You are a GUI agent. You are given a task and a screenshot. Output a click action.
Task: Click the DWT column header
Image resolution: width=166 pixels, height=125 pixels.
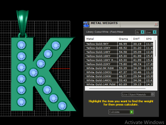tap(138, 39)
